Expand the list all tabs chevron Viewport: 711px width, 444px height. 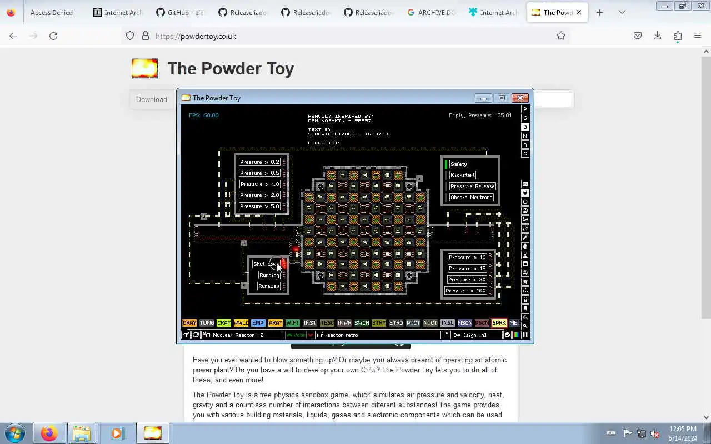click(622, 12)
